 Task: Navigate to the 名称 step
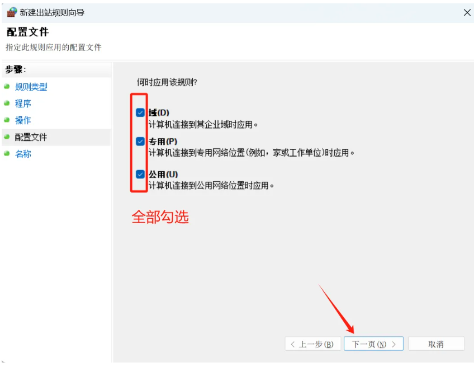pyautogui.click(x=23, y=154)
